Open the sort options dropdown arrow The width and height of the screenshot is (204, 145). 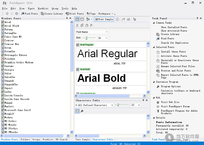91,19
